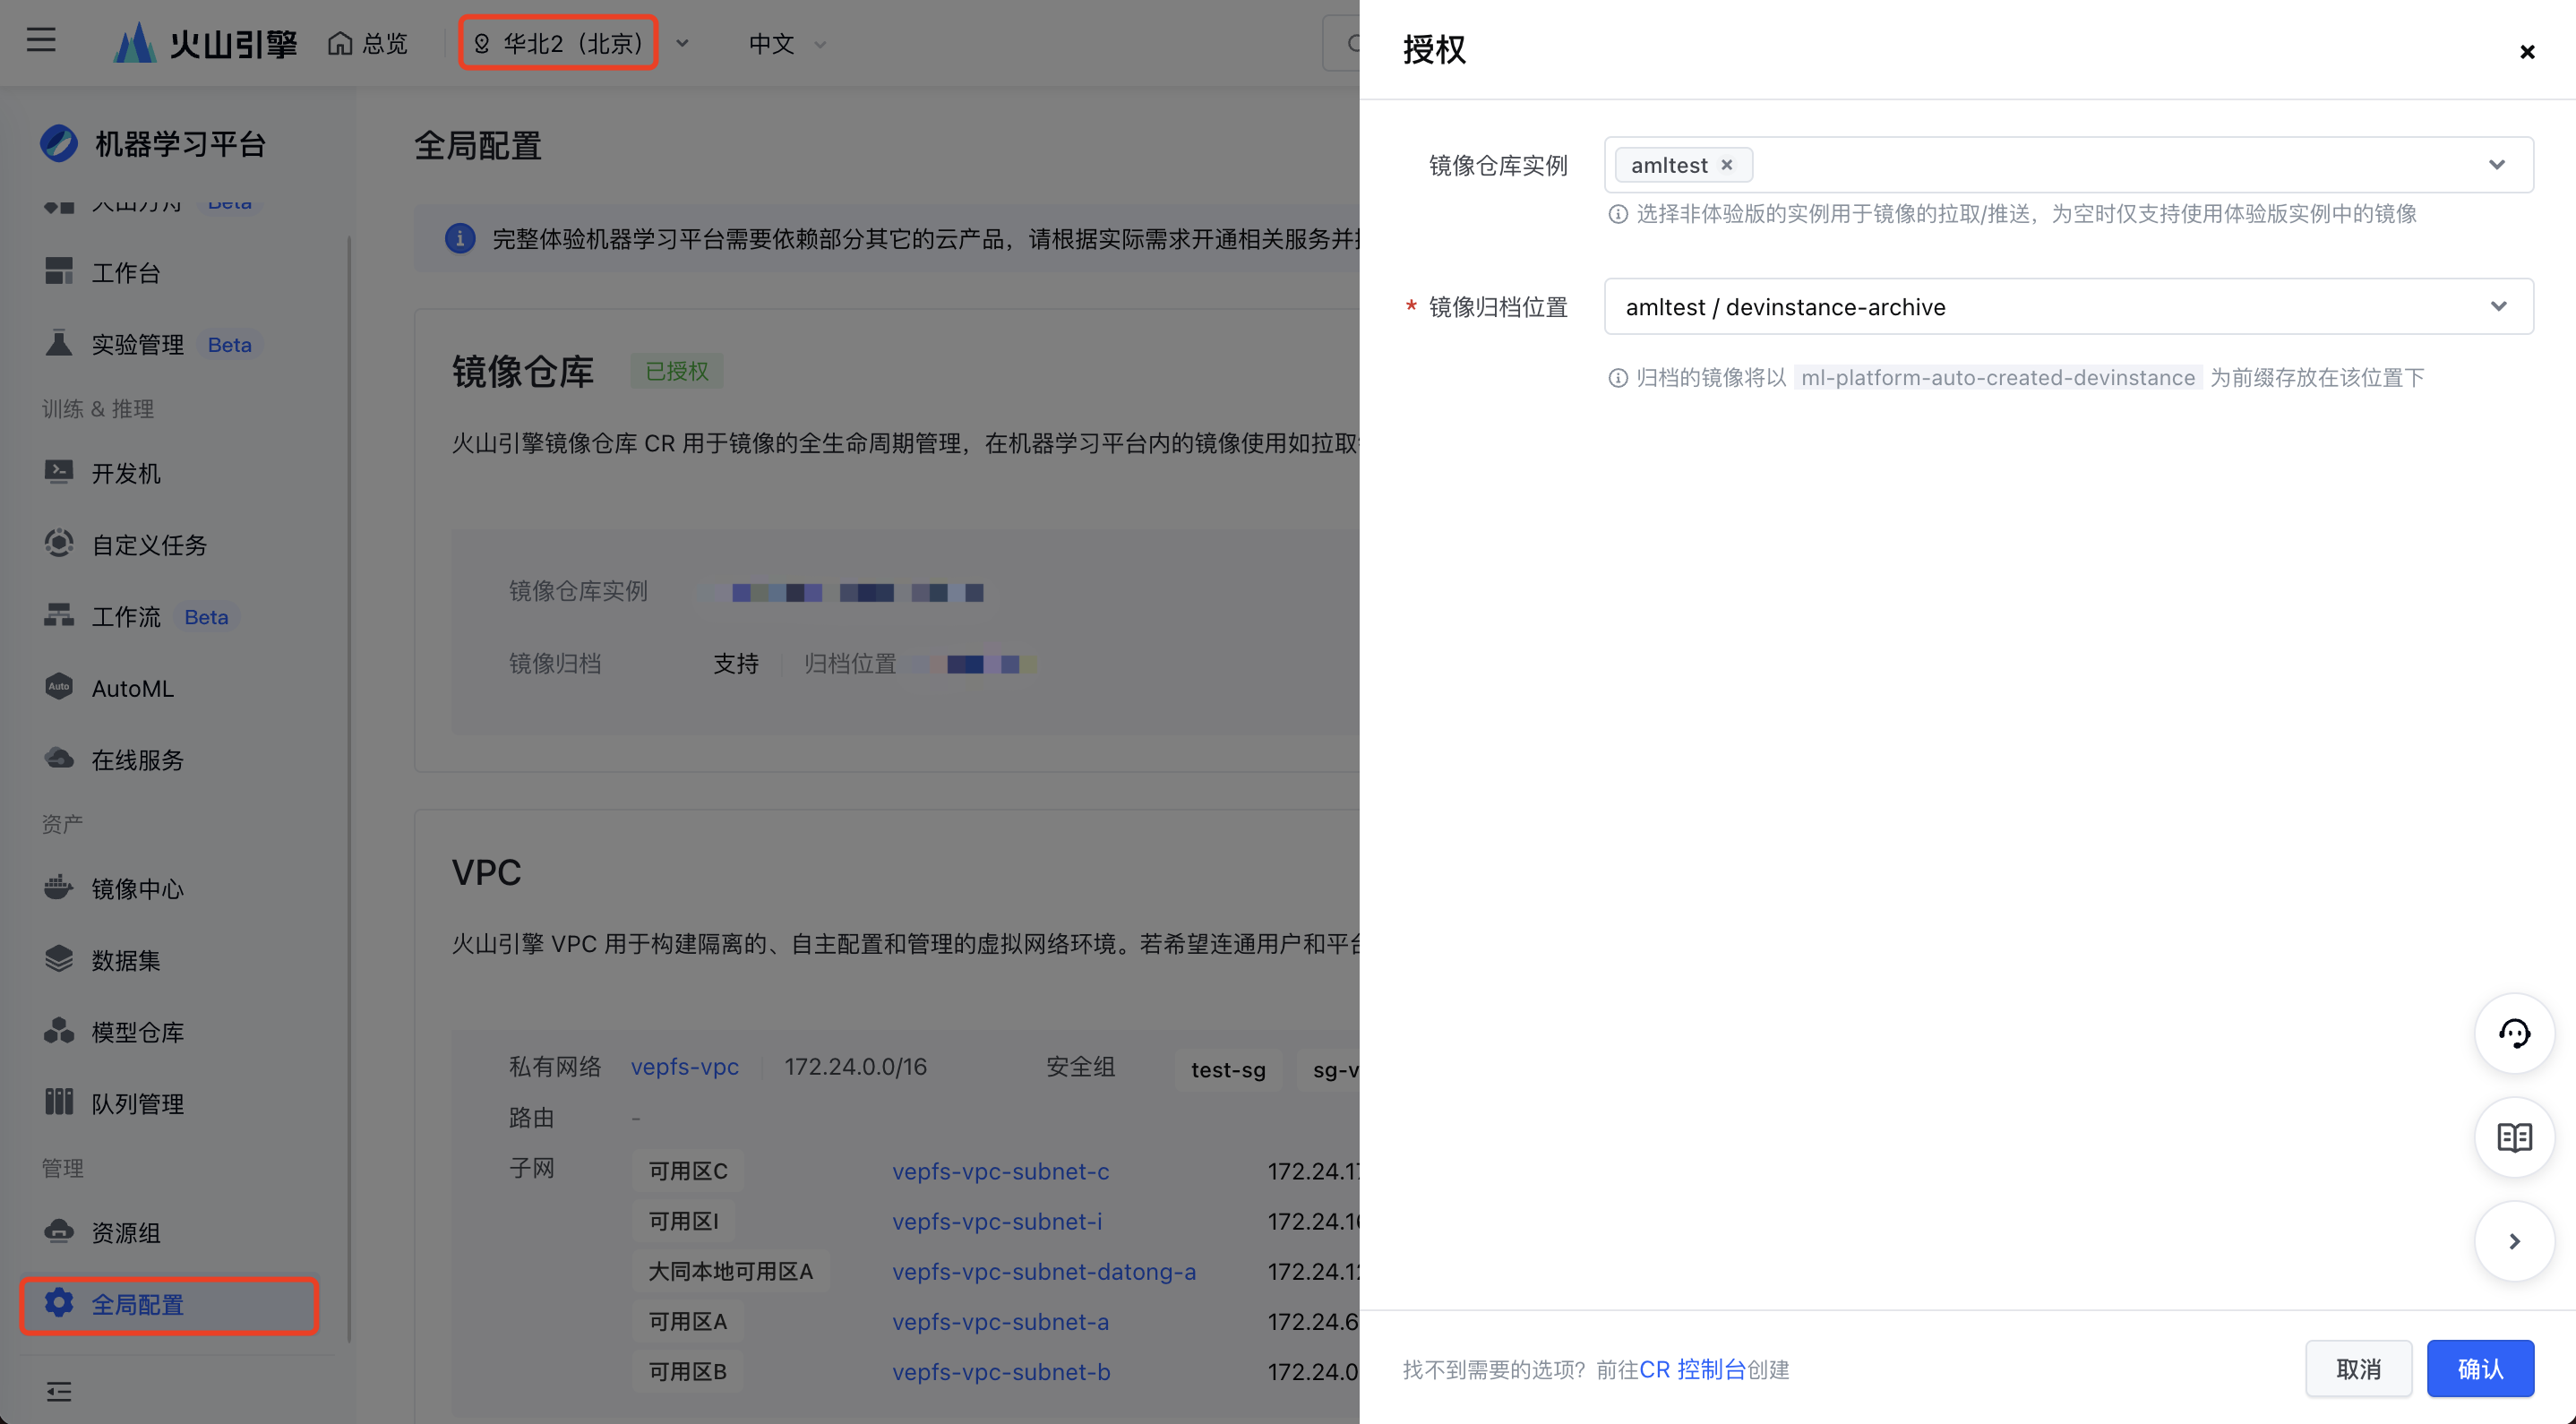2576x1424 pixels.
Task: Click the 自定义任务 icon
Action: [59, 543]
